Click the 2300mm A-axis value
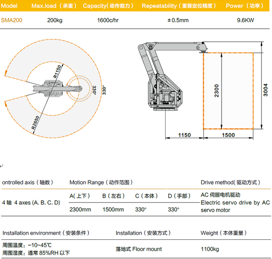Image resolution: width=272 pixels, height=259 pixels. coord(80,210)
